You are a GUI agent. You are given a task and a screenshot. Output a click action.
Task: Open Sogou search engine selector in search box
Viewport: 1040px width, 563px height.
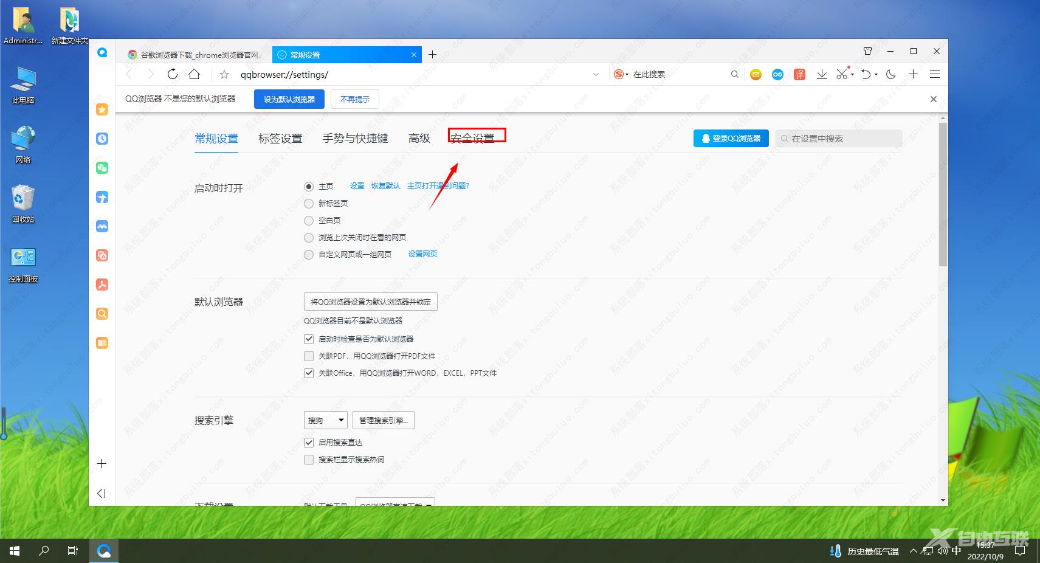click(621, 74)
